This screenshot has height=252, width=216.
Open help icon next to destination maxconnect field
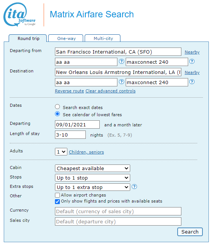click(192, 82)
